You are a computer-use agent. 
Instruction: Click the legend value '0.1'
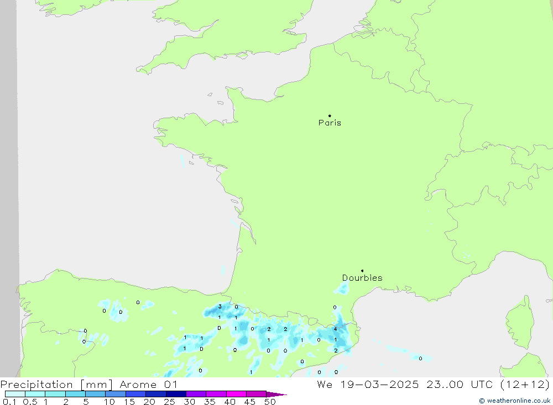(9, 402)
